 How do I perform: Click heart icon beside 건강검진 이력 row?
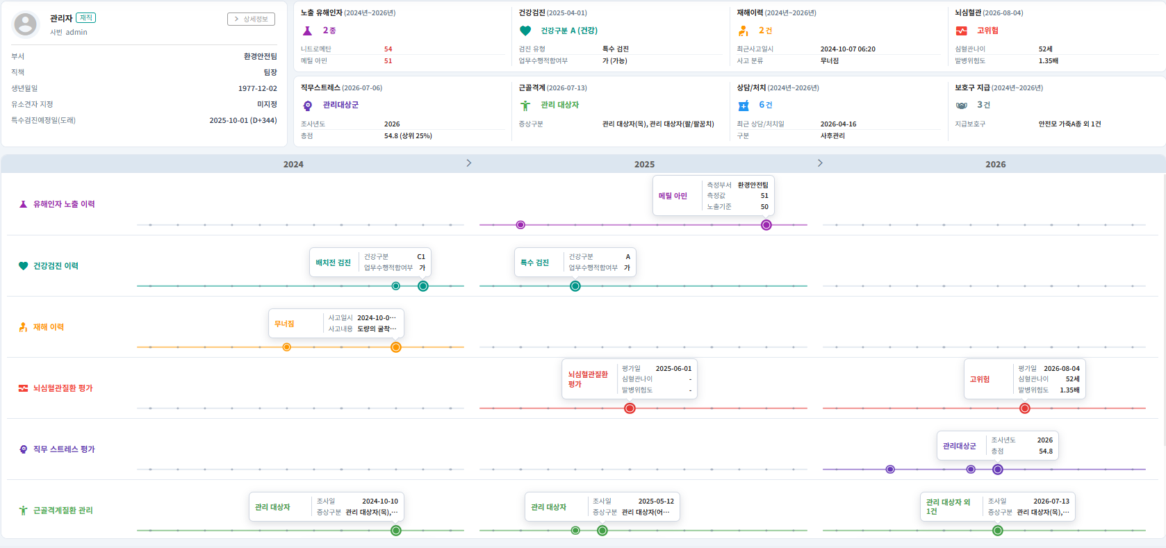pos(23,266)
